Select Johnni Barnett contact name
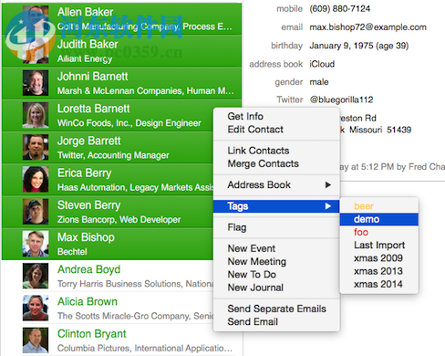Screen dimensions: 445x356 (92, 77)
